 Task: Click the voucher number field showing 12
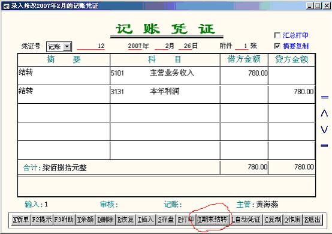91,46
